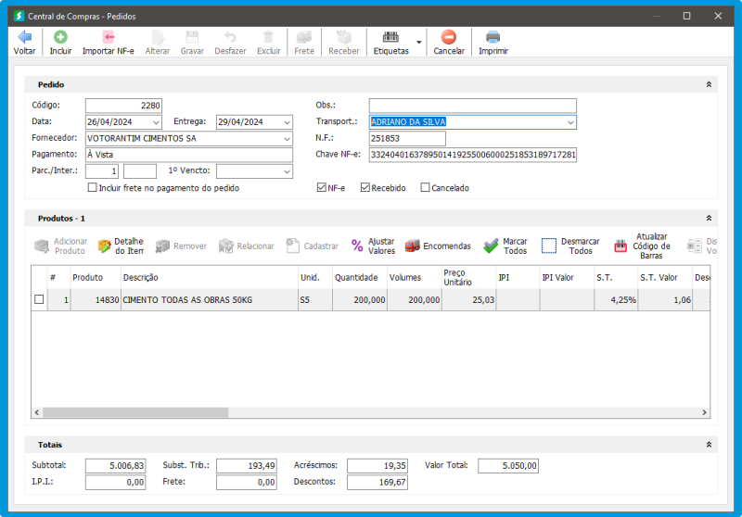Click the Voltar back arrow icon
The image size is (742, 517).
click(x=25, y=37)
